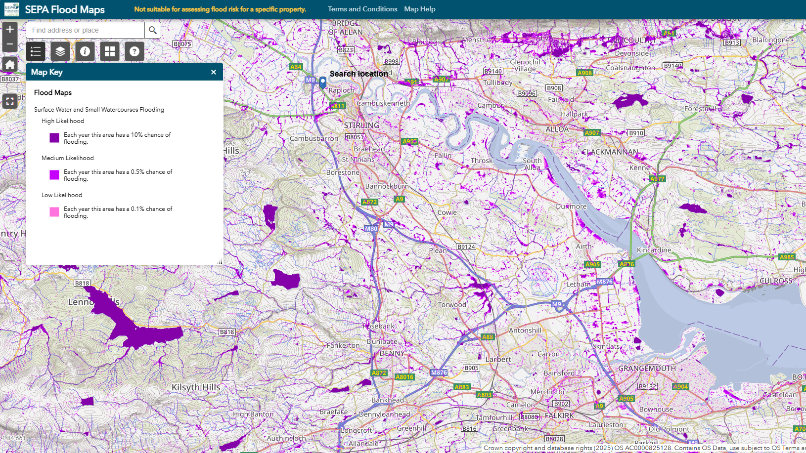Click the High Likelihood purple swatch
This screenshot has height=453, width=806.
point(54,138)
